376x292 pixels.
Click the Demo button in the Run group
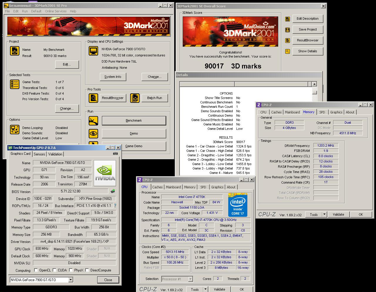click(134, 133)
